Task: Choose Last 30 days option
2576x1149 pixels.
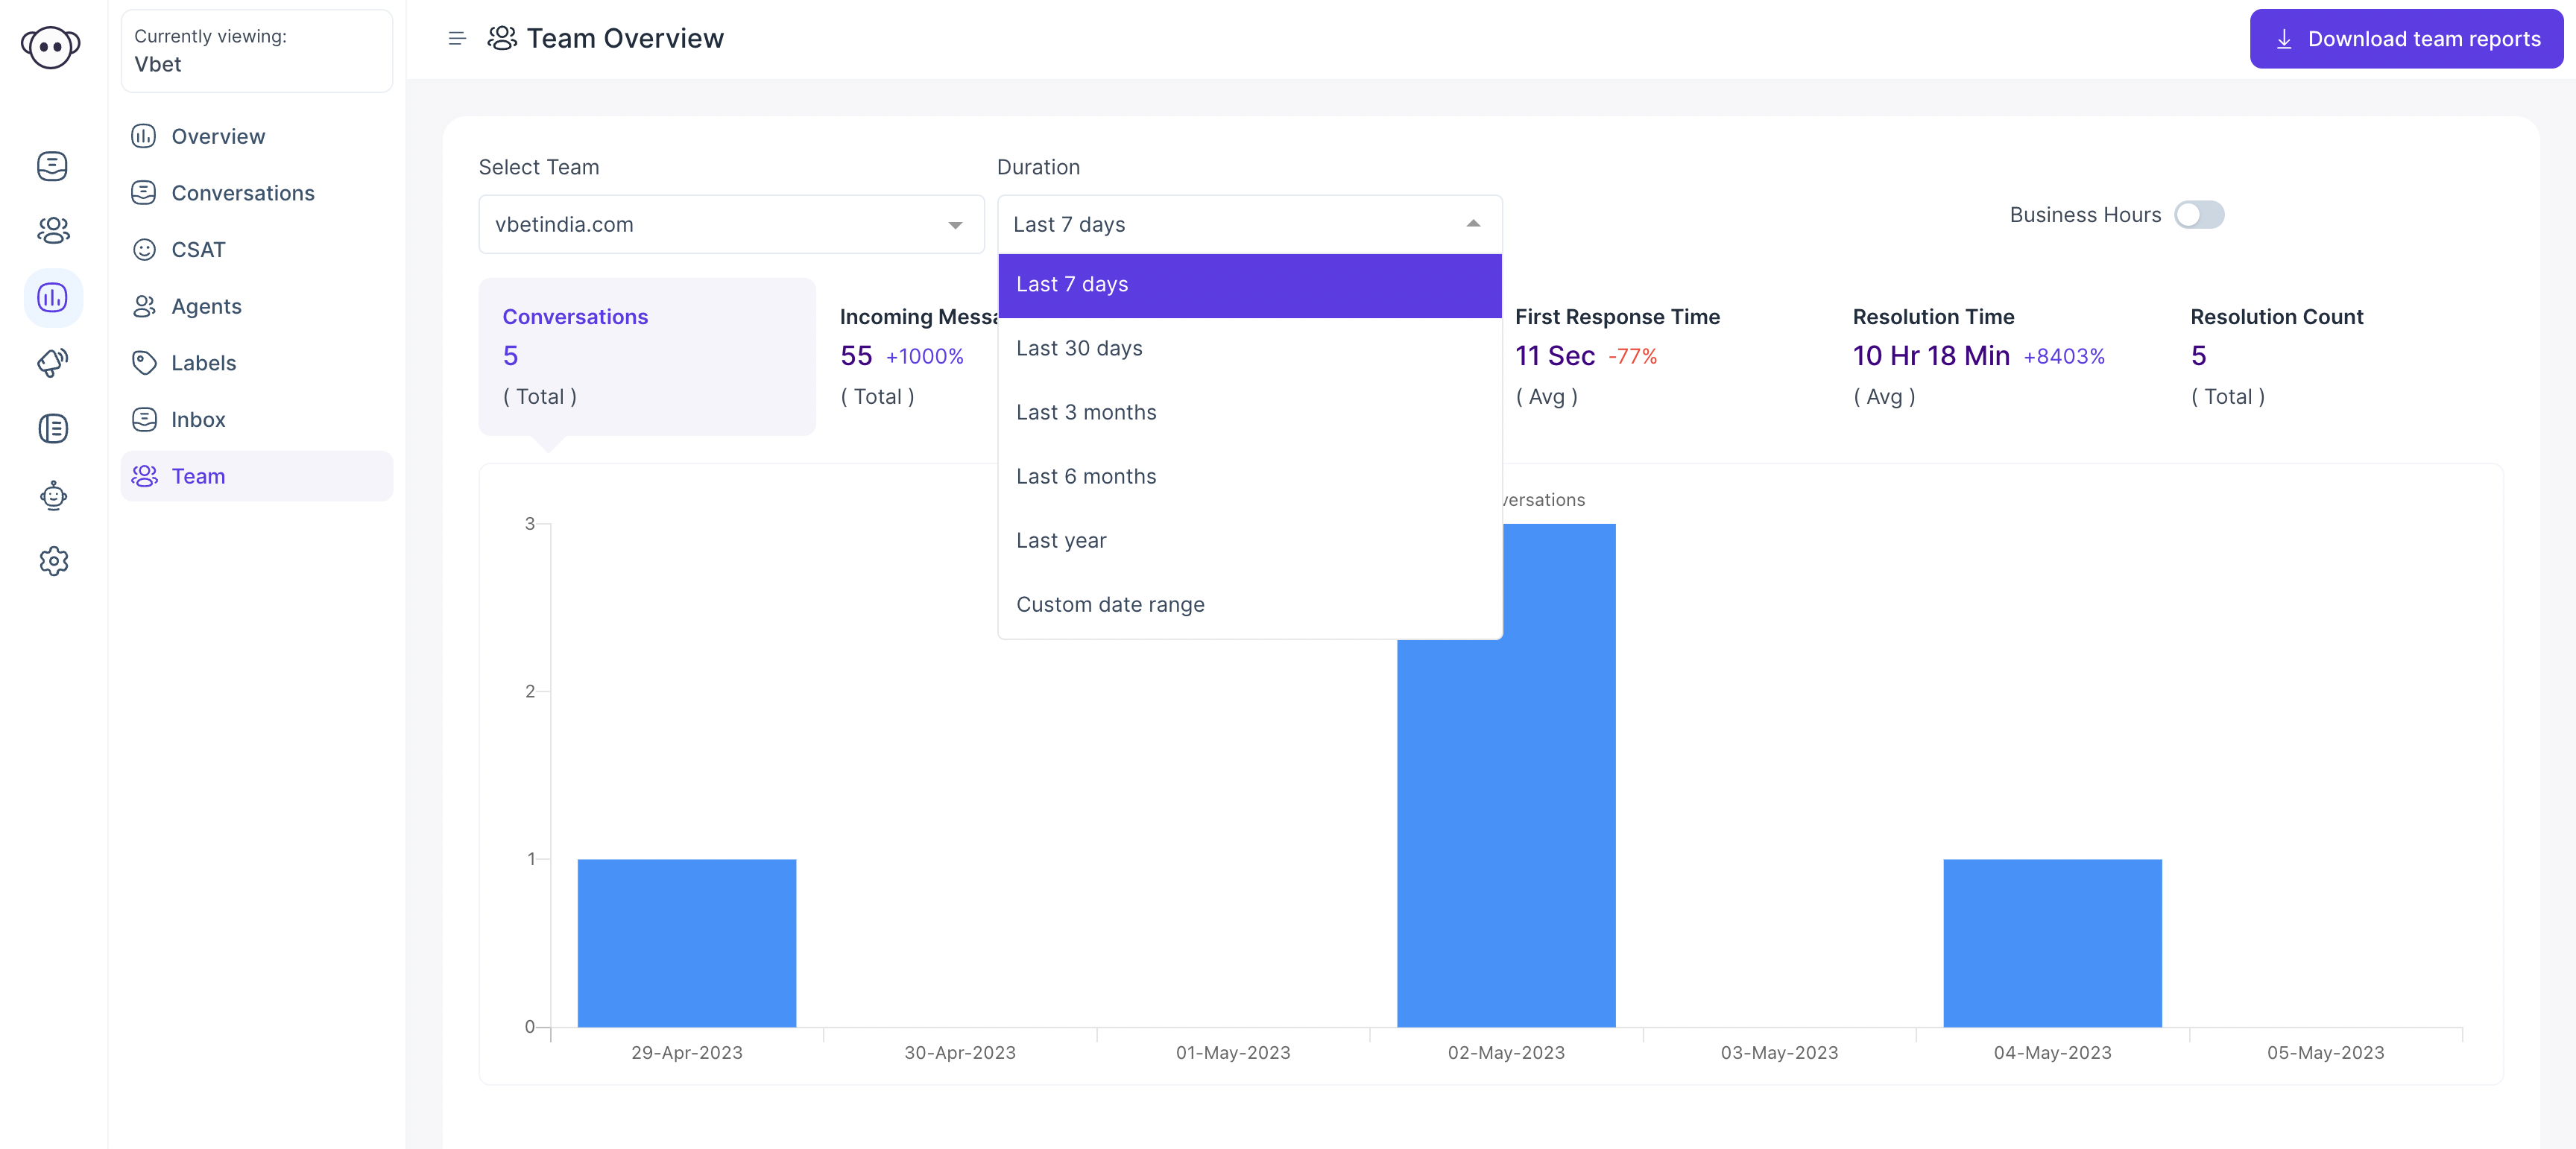Action: [x=1250, y=348]
